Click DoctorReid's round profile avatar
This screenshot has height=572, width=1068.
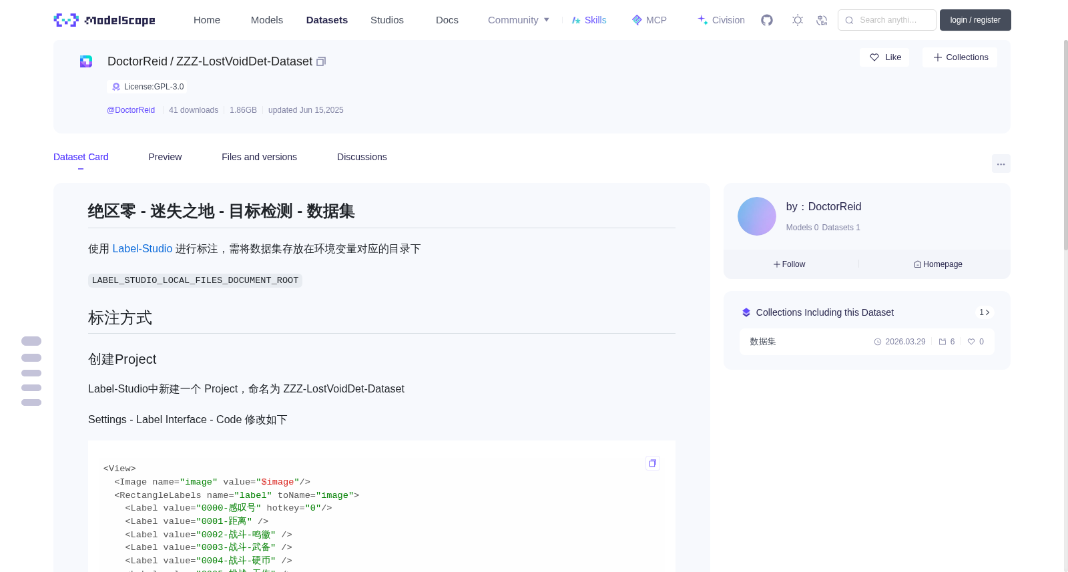[757, 216]
